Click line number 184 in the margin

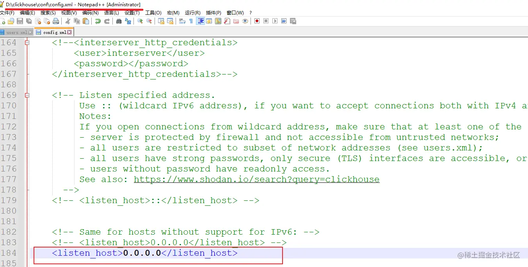[9, 253]
